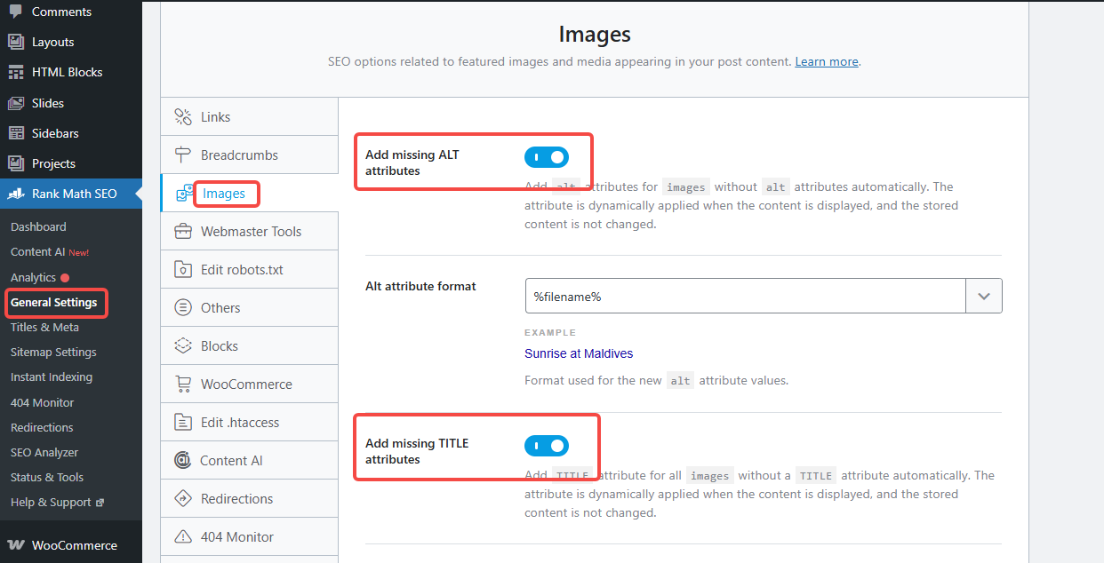
Task: Select the HTML Blocks sidebar icon
Action: (16, 72)
